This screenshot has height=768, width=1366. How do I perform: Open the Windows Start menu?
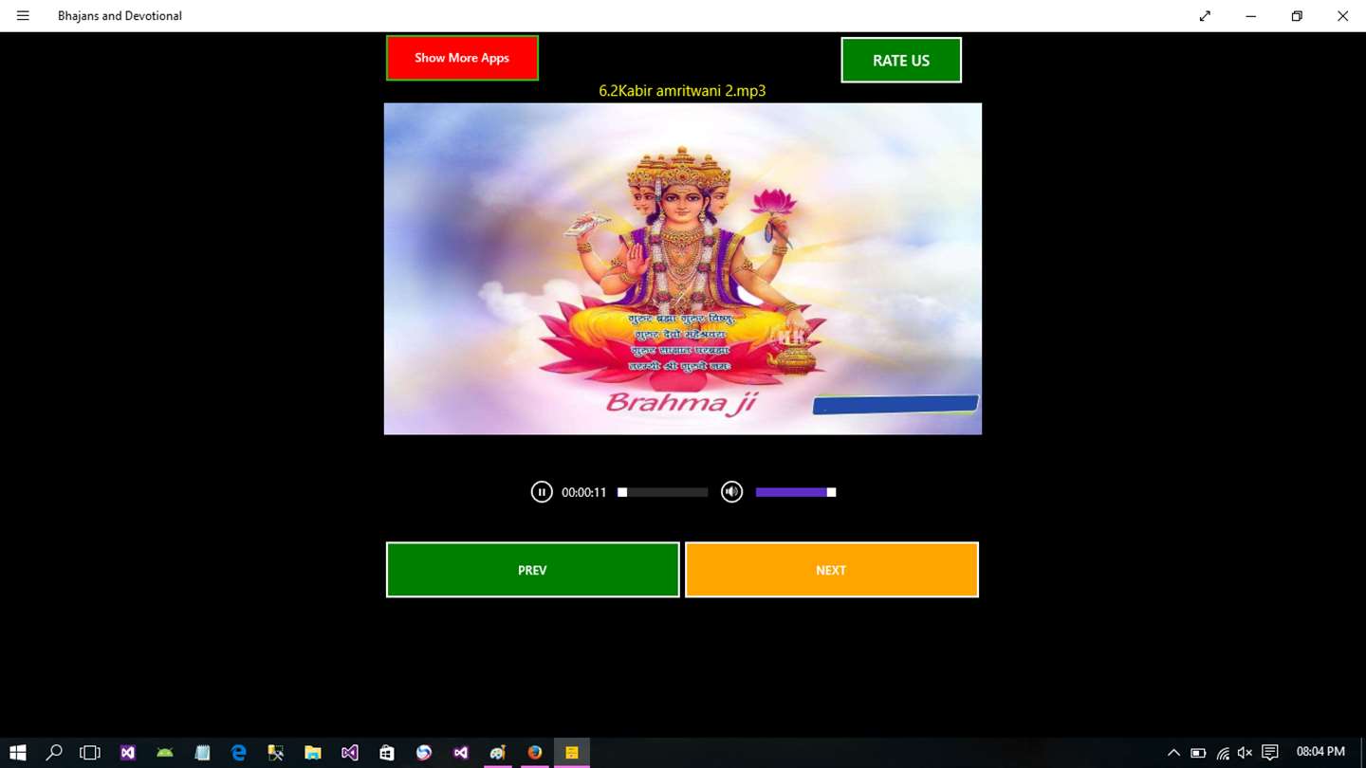coord(18,753)
